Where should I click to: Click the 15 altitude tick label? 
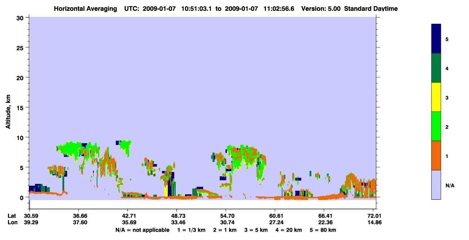tap(21, 108)
